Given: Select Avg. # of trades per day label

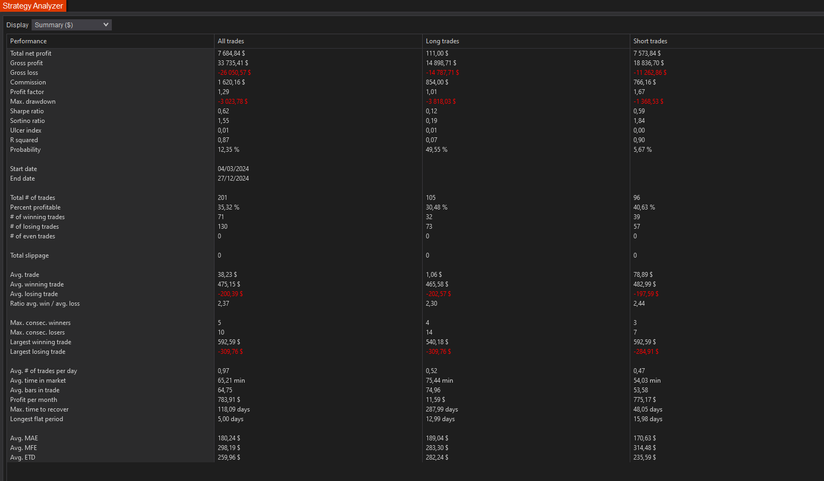Looking at the screenshot, I should click(43, 371).
